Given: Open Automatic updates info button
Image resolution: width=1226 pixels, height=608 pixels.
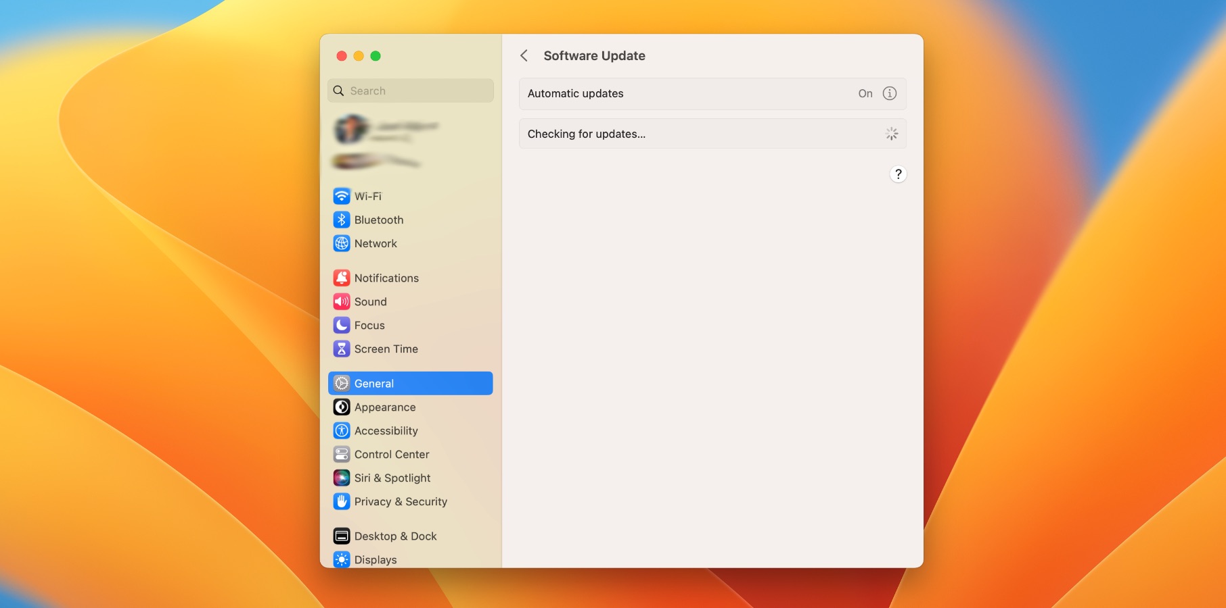Looking at the screenshot, I should pos(890,93).
